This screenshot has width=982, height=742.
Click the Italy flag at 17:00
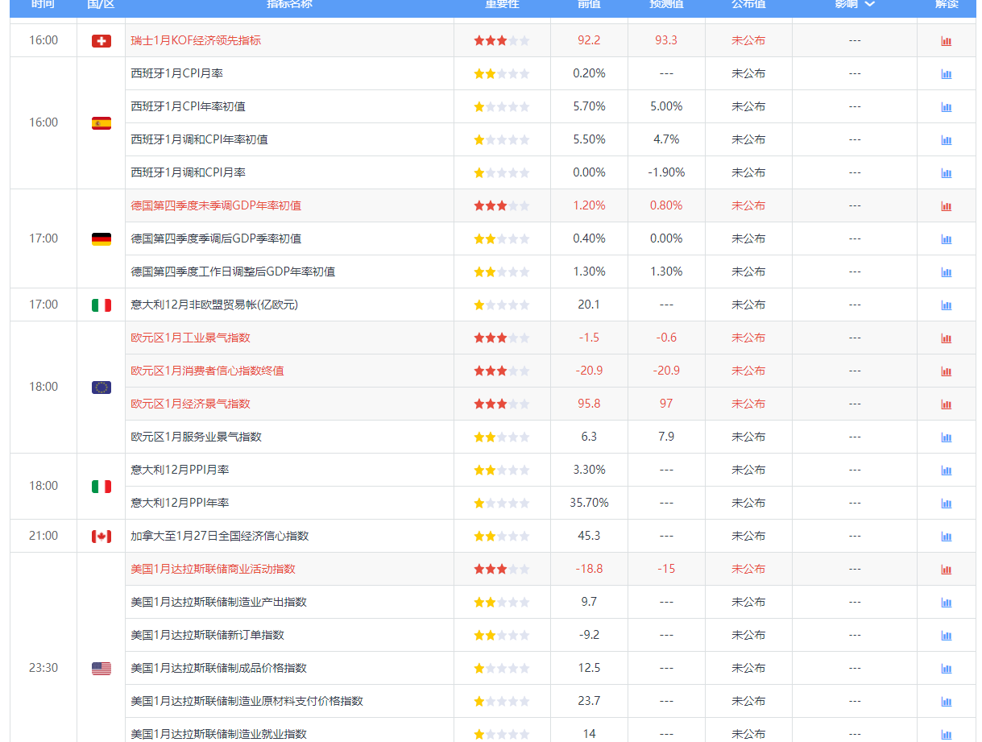(x=102, y=305)
